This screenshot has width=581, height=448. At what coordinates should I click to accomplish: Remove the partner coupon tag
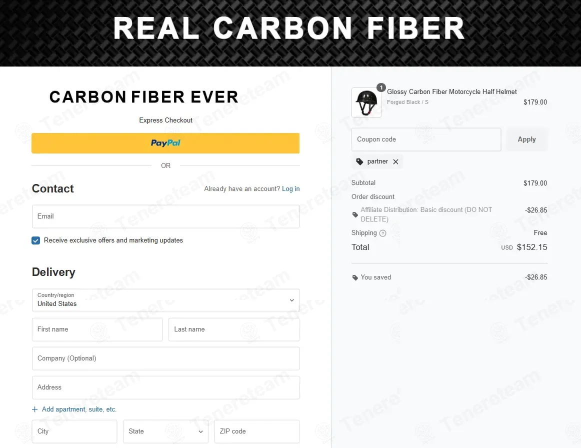coord(395,161)
